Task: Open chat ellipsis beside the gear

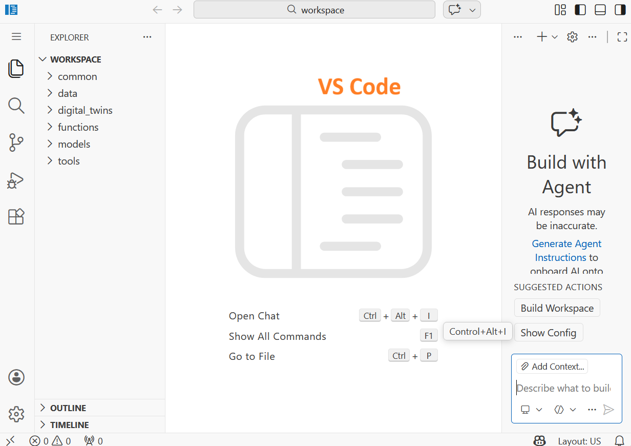Action: pos(592,37)
